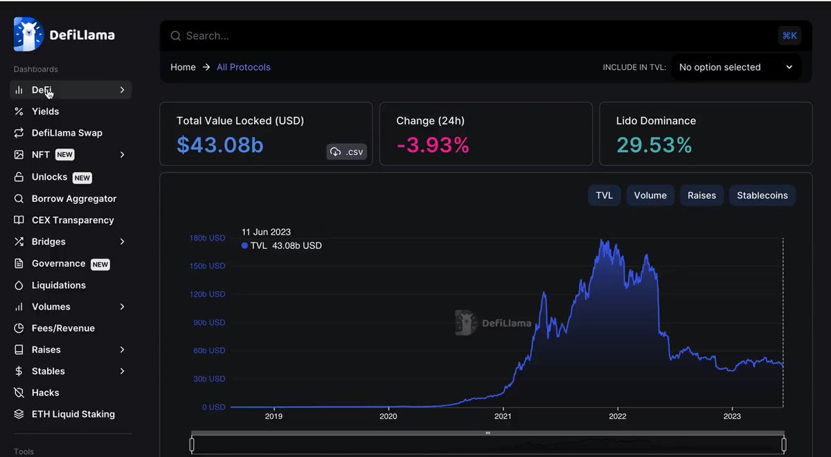This screenshot has width=831, height=457.
Task: Toggle the Volume chart option
Action: click(x=650, y=196)
